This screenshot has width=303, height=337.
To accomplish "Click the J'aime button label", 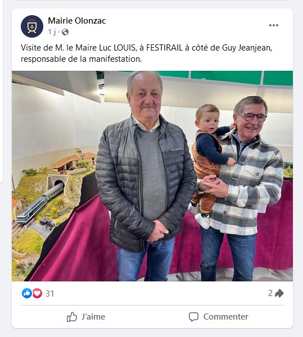I will 93,317.
